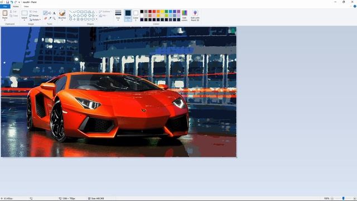Click the zoom out minus button
Screen dimensions: 357x201
332,198
